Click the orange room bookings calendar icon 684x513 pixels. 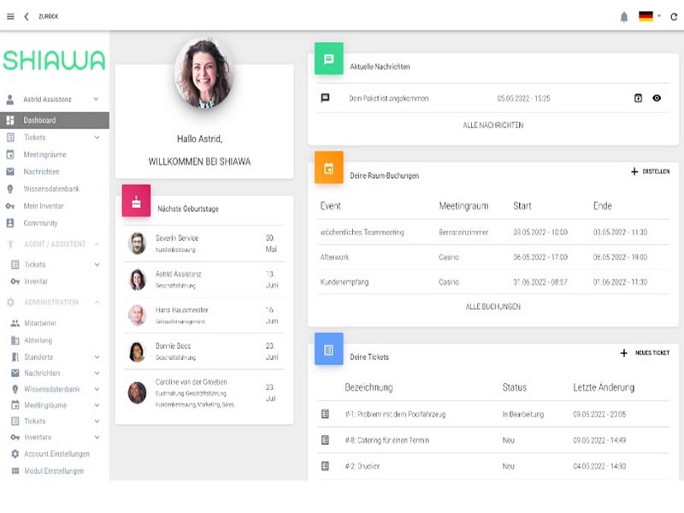point(328,168)
